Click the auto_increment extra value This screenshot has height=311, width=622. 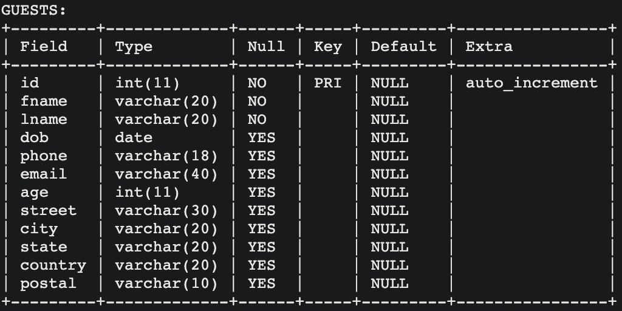[x=531, y=83]
